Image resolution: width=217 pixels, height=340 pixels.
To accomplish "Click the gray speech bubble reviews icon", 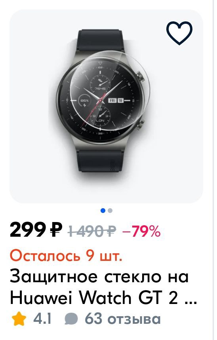I will [x=71, y=319].
